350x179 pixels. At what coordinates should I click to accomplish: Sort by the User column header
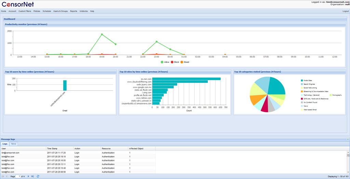[x=23, y=149]
